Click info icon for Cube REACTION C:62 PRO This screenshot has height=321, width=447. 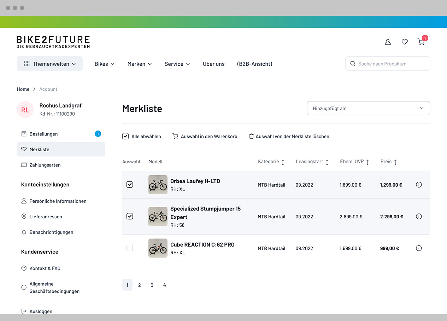click(419, 248)
